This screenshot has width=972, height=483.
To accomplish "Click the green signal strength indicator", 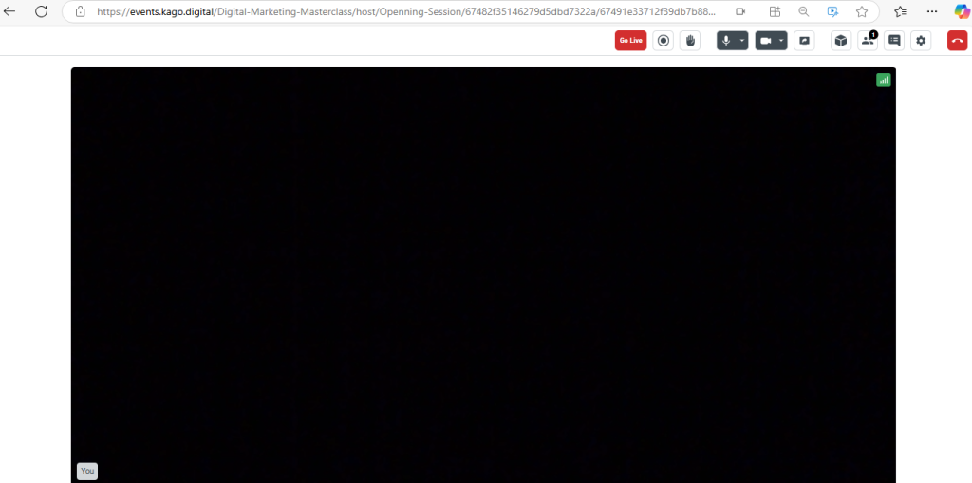I will 884,81.
